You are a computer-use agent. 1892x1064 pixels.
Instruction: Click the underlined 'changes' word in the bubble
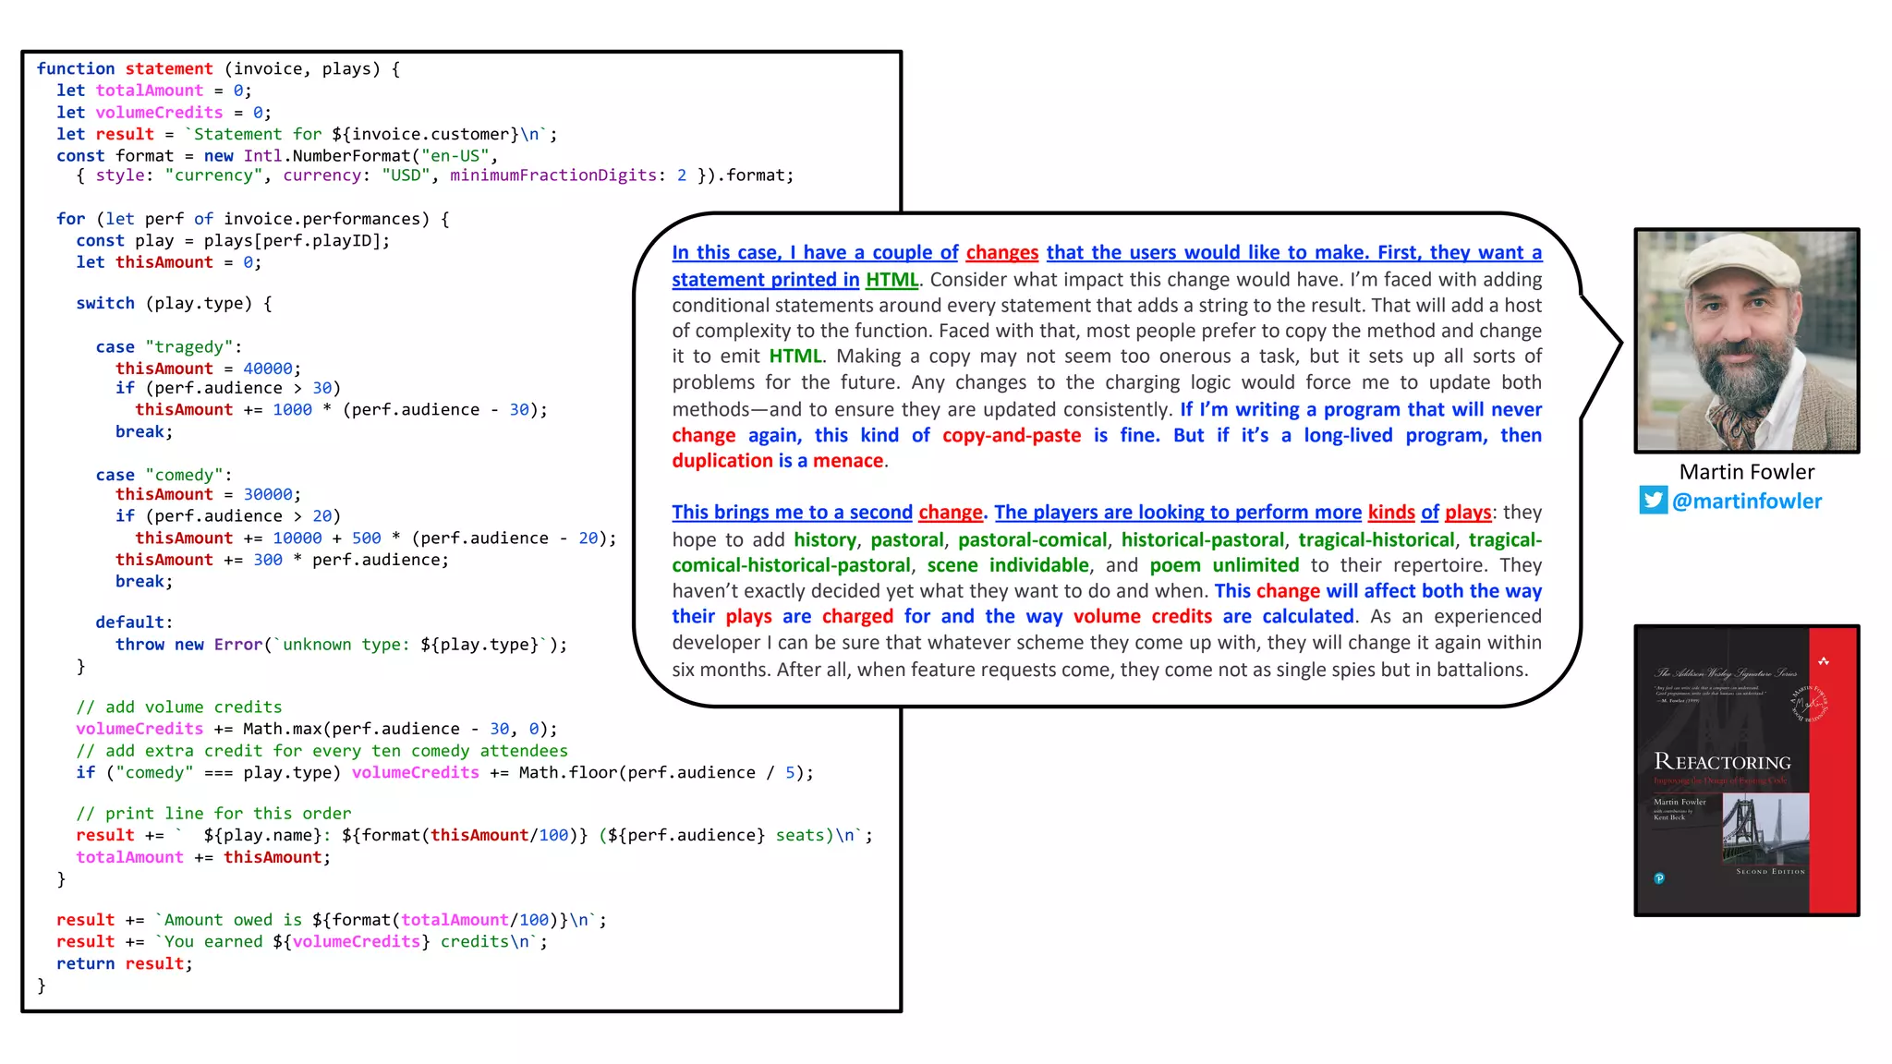coord(1002,252)
